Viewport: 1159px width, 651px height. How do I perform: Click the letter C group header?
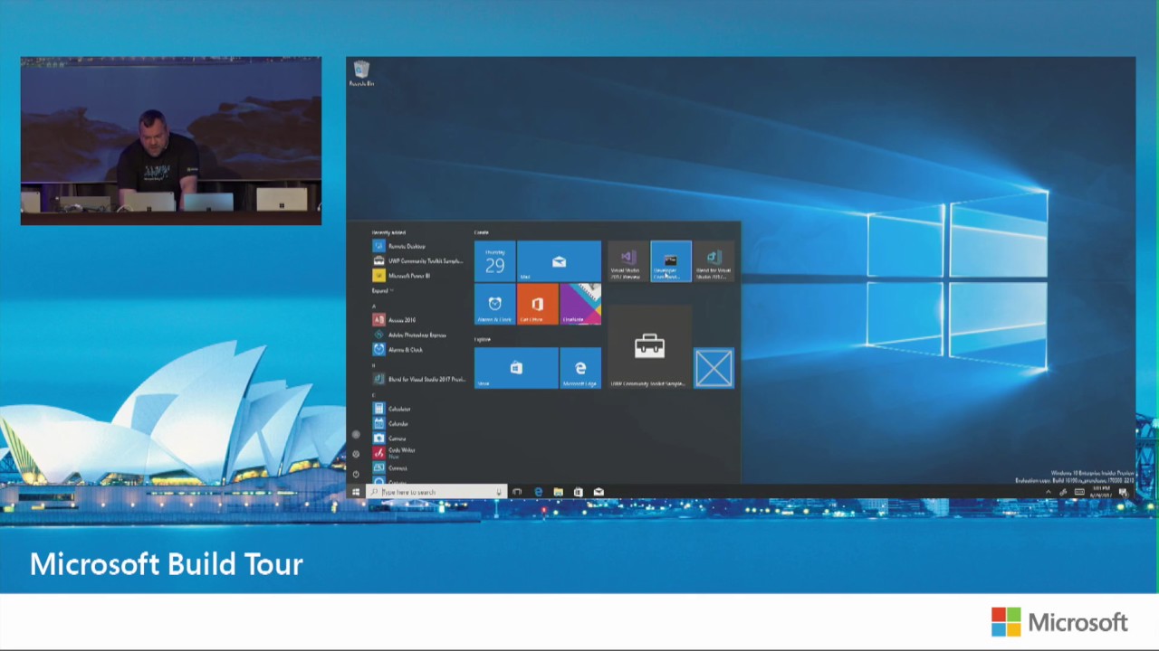374,394
